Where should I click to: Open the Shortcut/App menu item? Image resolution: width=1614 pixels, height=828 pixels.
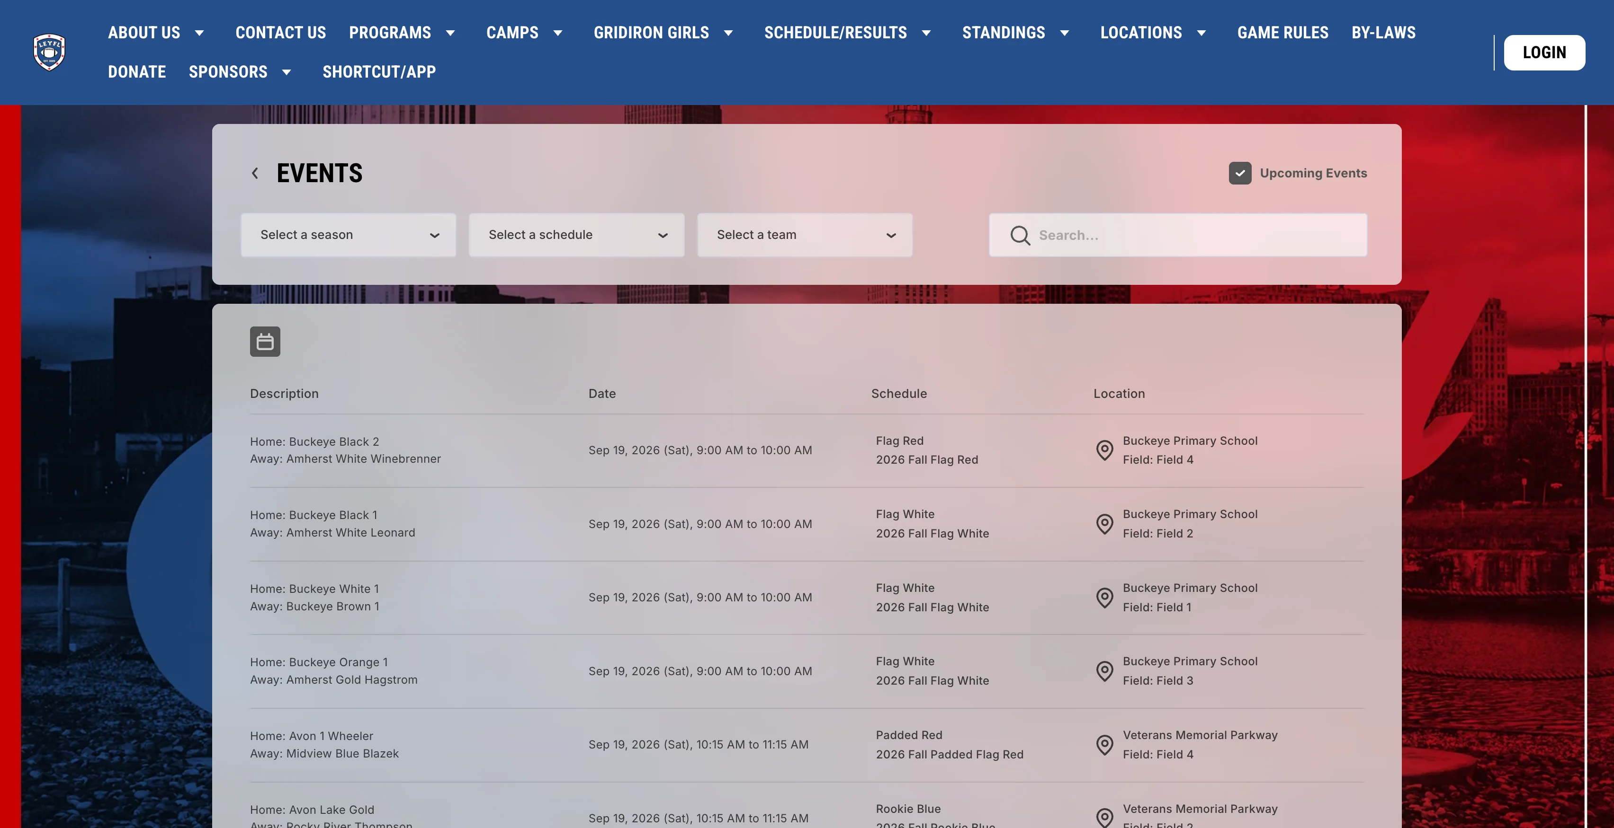(379, 72)
